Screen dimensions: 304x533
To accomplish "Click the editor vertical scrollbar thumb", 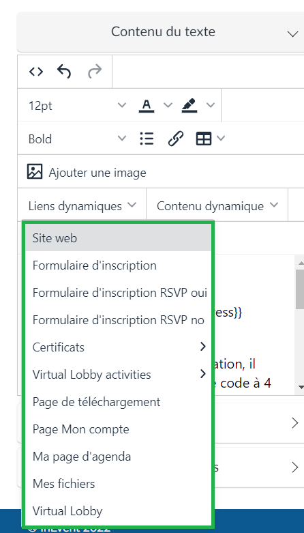I will (301, 289).
